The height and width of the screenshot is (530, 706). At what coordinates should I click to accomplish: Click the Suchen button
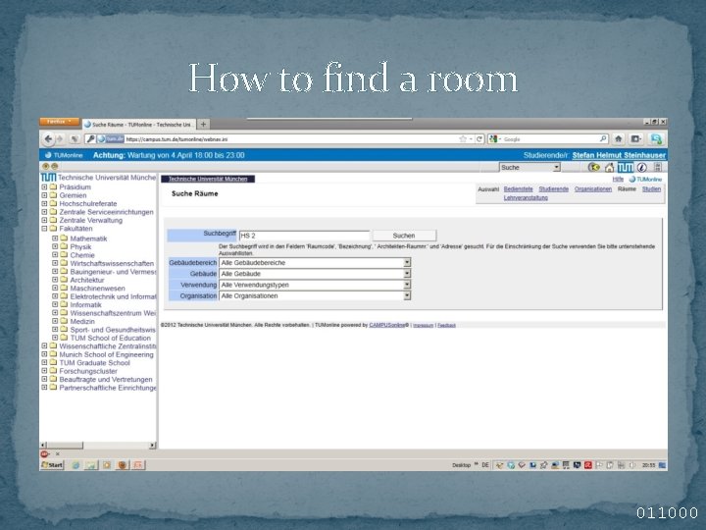click(404, 236)
